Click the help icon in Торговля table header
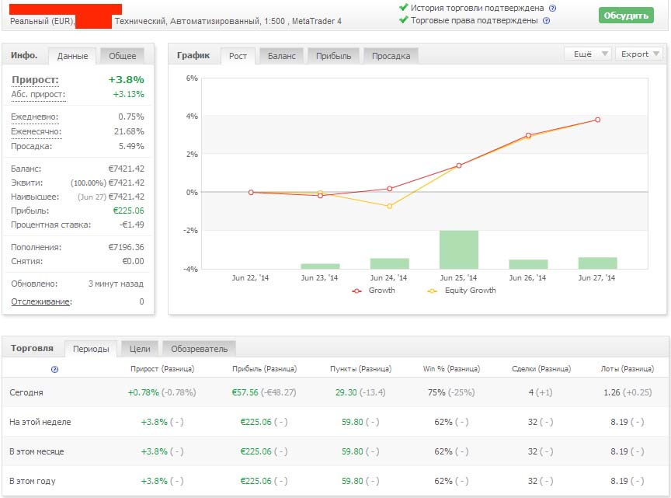Screen dimensions: 671x498 [54, 370]
